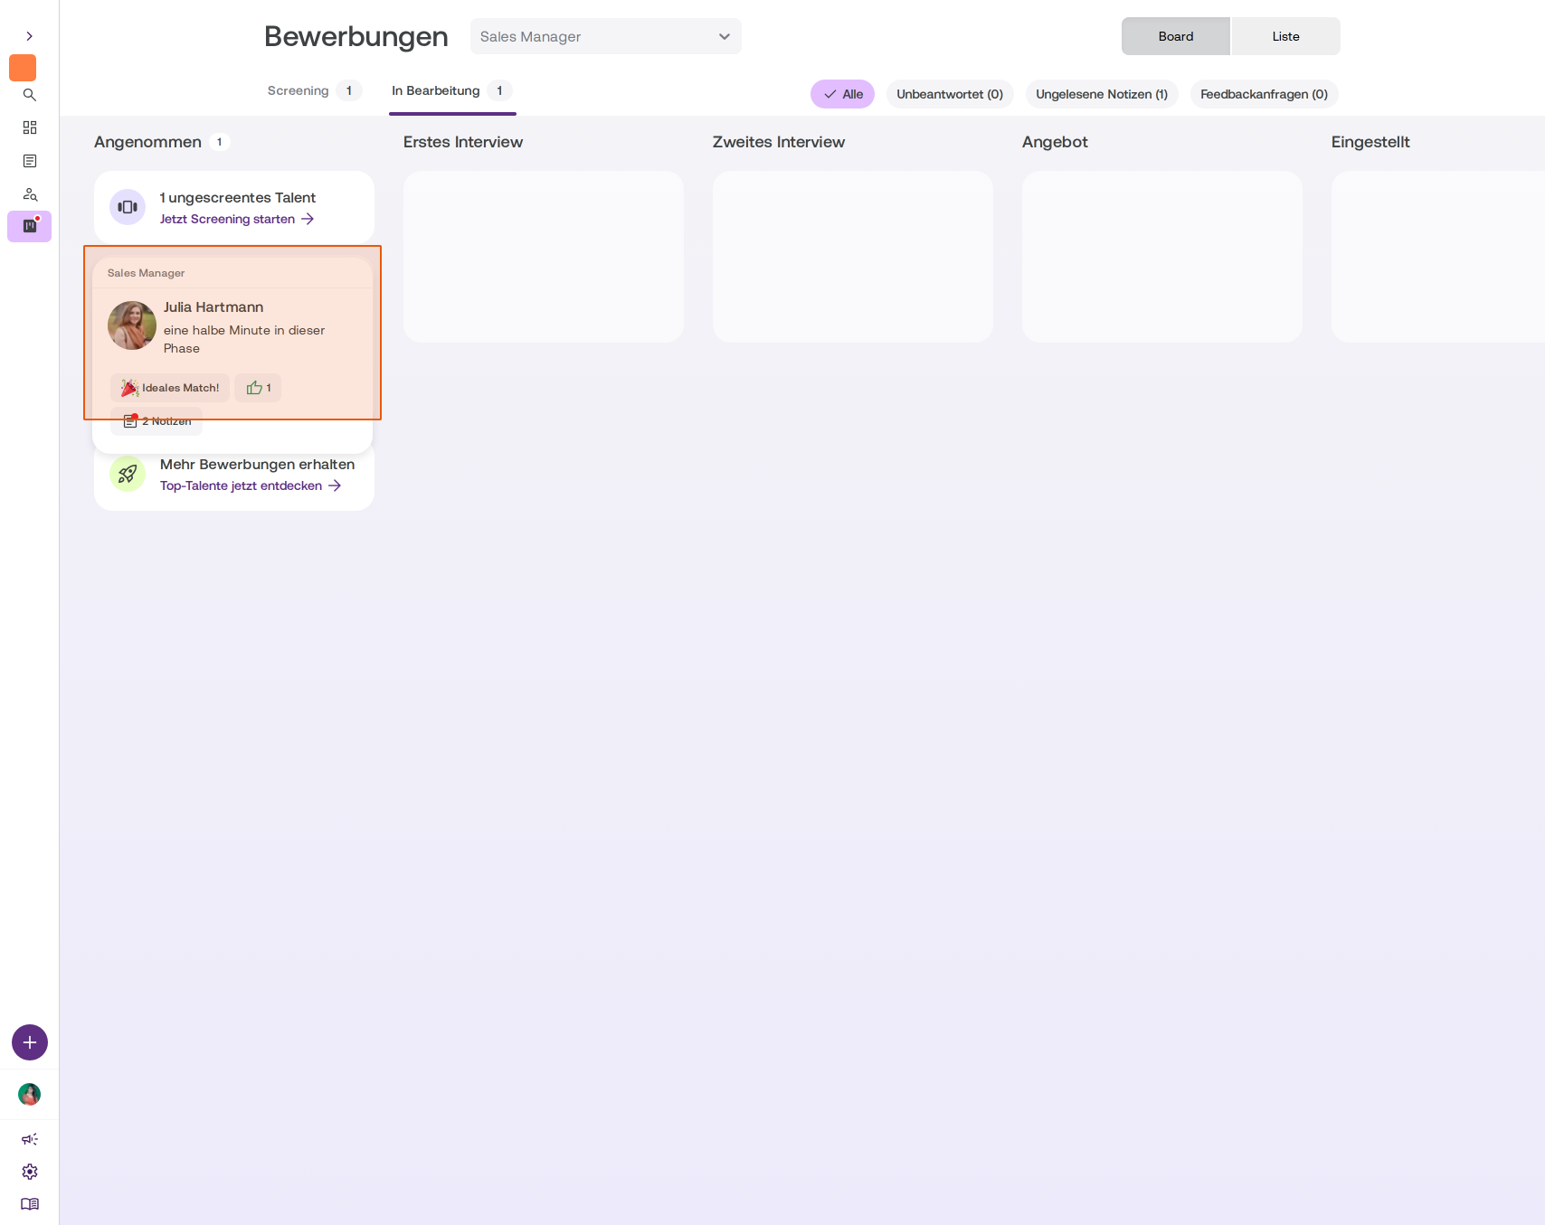Open Julia Hartmann's profile photo
1545x1225 pixels.
click(x=132, y=325)
